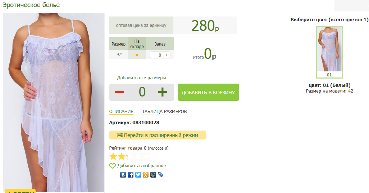369x193 pixels.
Task: Switch to the ТАБЛИЦА РАЗМЕРОВ tab
Action: pyautogui.click(x=164, y=112)
